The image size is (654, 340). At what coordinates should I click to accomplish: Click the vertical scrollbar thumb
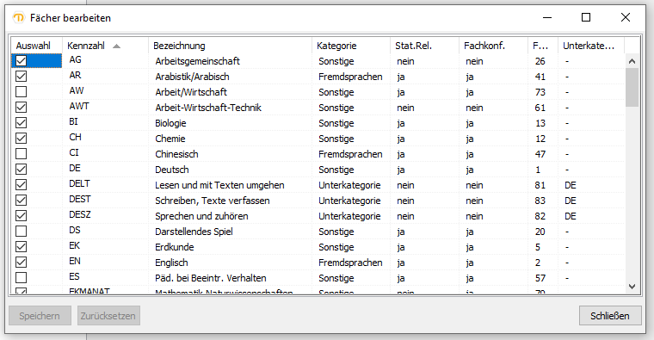(632, 88)
